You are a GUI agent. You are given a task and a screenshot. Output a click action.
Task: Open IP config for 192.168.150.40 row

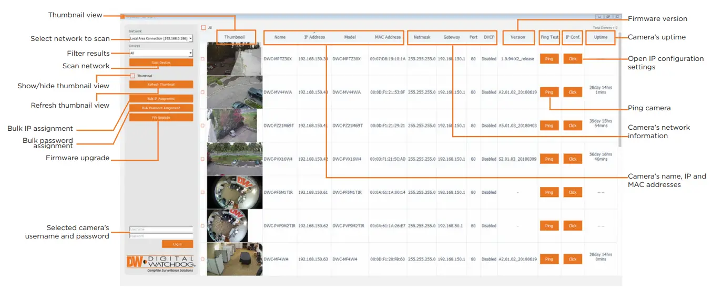coord(573,92)
